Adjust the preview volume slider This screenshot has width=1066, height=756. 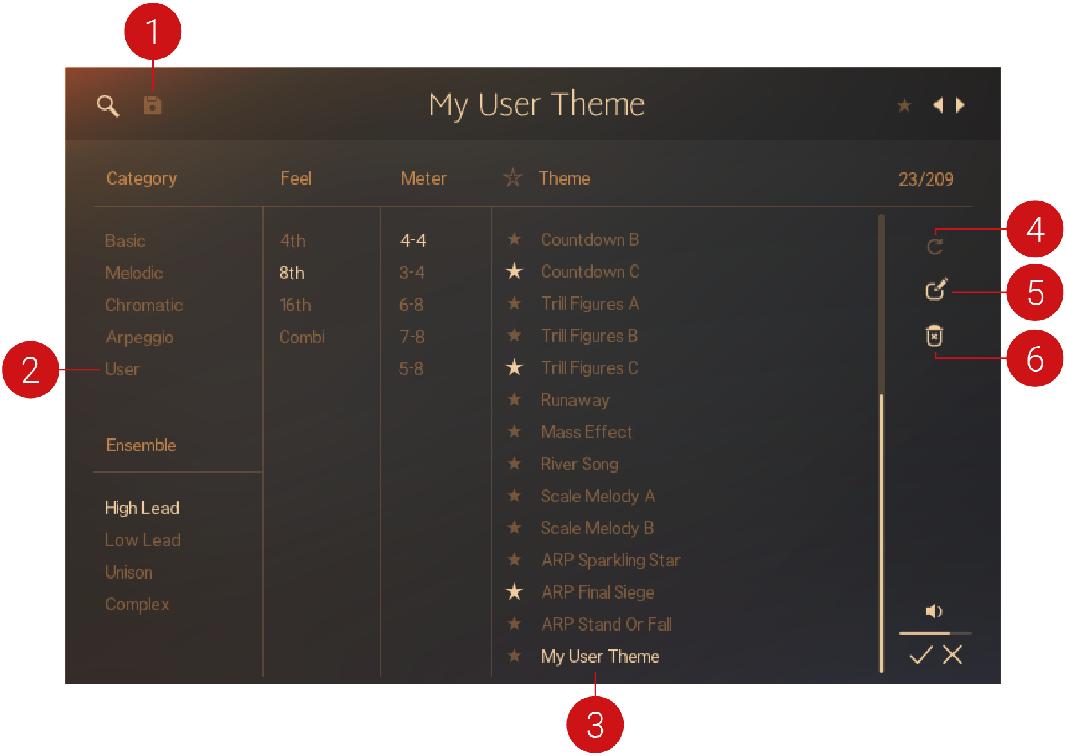(934, 633)
